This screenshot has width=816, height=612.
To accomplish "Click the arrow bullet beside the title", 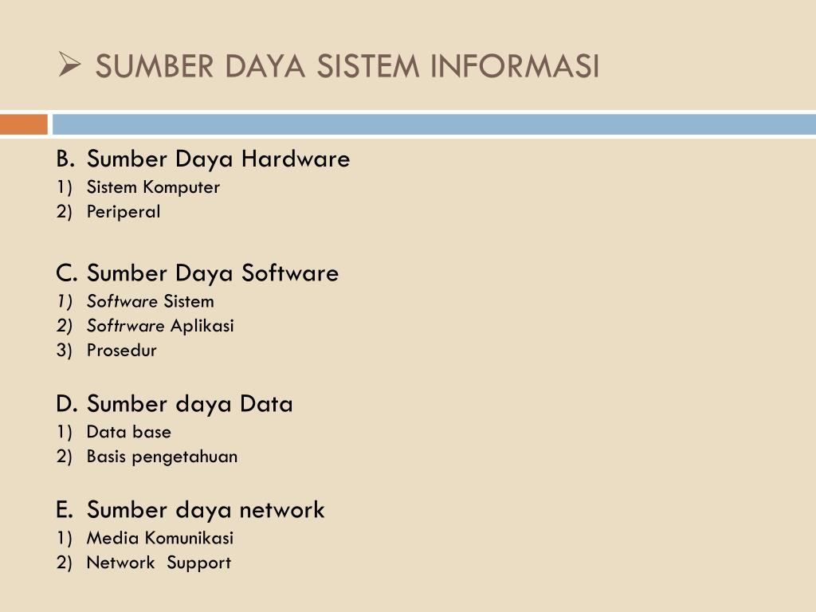I will (x=70, y=65).
